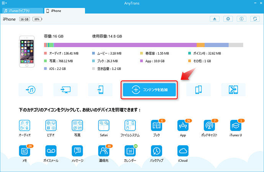The image size is (264, 172).
Task: Open the 連絡先 contacts category
Action: tap(104, 151)
